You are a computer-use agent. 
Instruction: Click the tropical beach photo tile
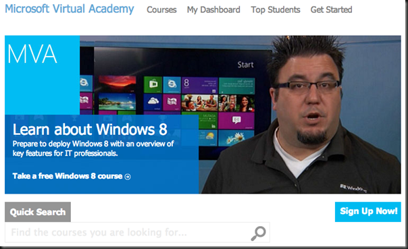(117, 102)
